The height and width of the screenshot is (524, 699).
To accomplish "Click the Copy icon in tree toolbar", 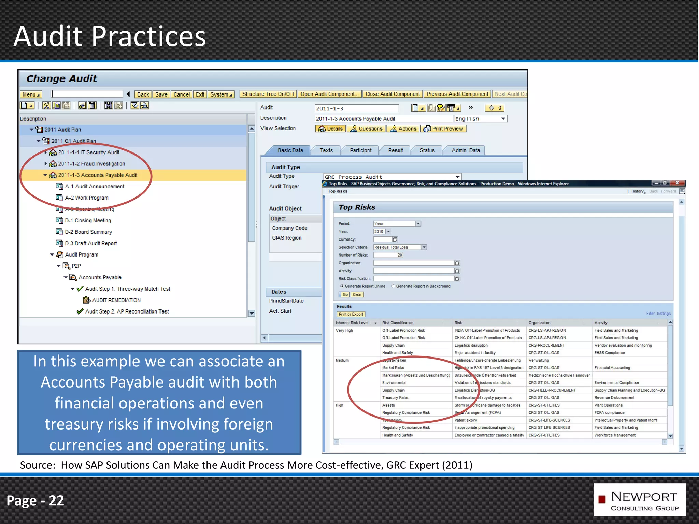I will point(56,106).
